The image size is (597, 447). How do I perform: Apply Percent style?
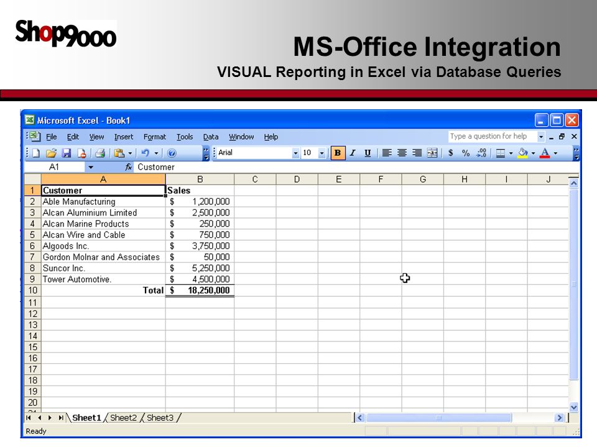pos(466,153)
